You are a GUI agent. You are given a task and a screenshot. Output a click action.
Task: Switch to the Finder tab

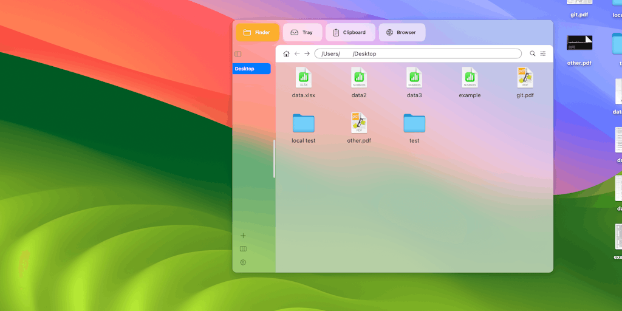click(257, 32)
